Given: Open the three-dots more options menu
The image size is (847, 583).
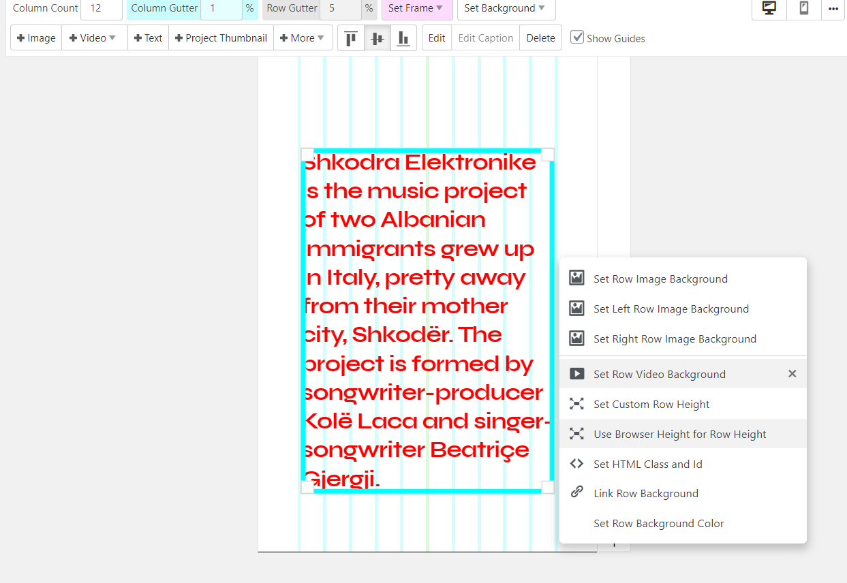Looking at the screenshot, I should 833,9.
